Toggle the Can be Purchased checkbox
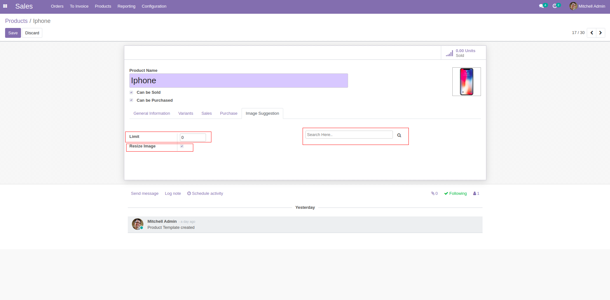Image resolution: width=610 pixels, height=300 pixels. tap(131, 100)
